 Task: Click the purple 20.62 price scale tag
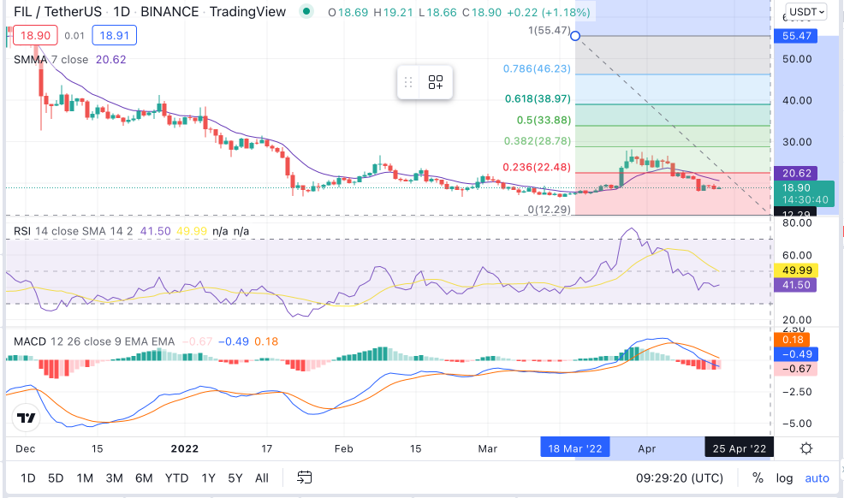click(x=795, y=173)
